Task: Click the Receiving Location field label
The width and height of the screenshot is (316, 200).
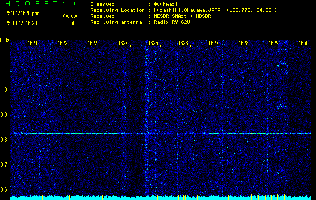Action: 118,10
